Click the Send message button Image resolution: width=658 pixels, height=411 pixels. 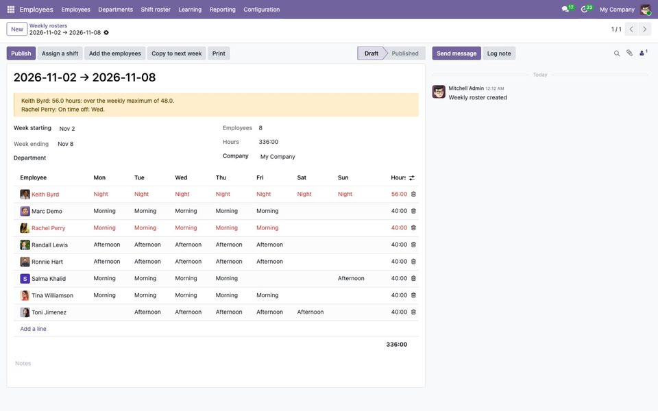pyautogui.click(x=456, y=53)
